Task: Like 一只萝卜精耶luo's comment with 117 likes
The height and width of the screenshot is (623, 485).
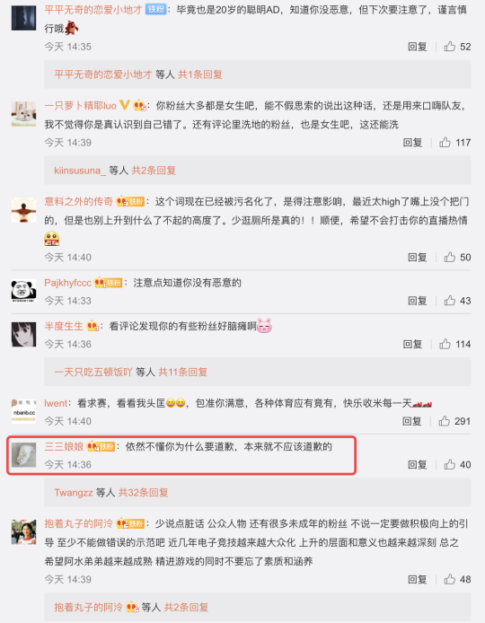Action: [445, 142]
